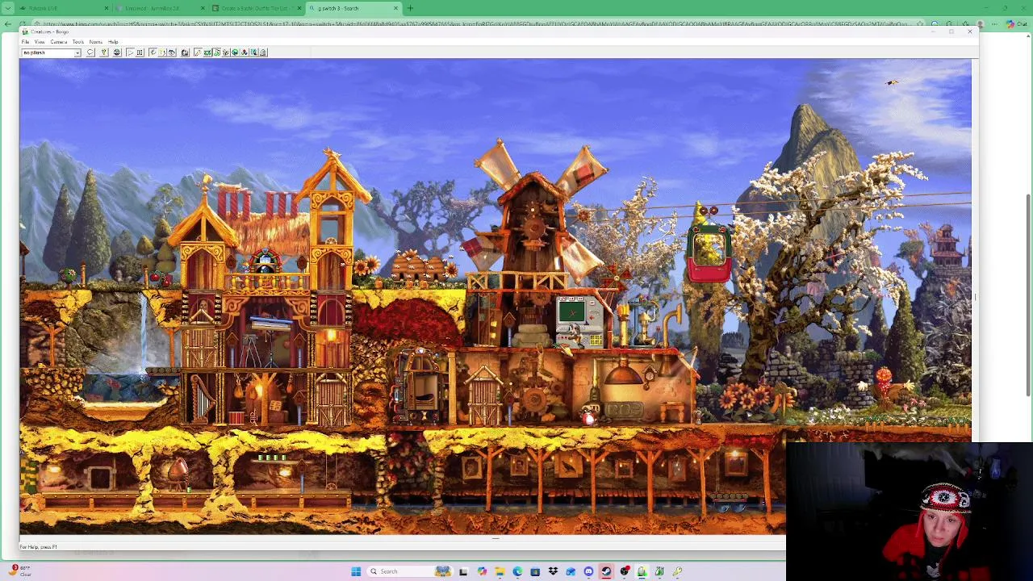1033x581 pixels.
Task: Open Steam from the taskbar
Action: pos(606,571)
